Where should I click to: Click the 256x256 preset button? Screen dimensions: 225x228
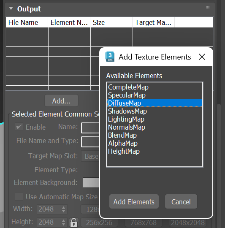[x=99, y=223]
